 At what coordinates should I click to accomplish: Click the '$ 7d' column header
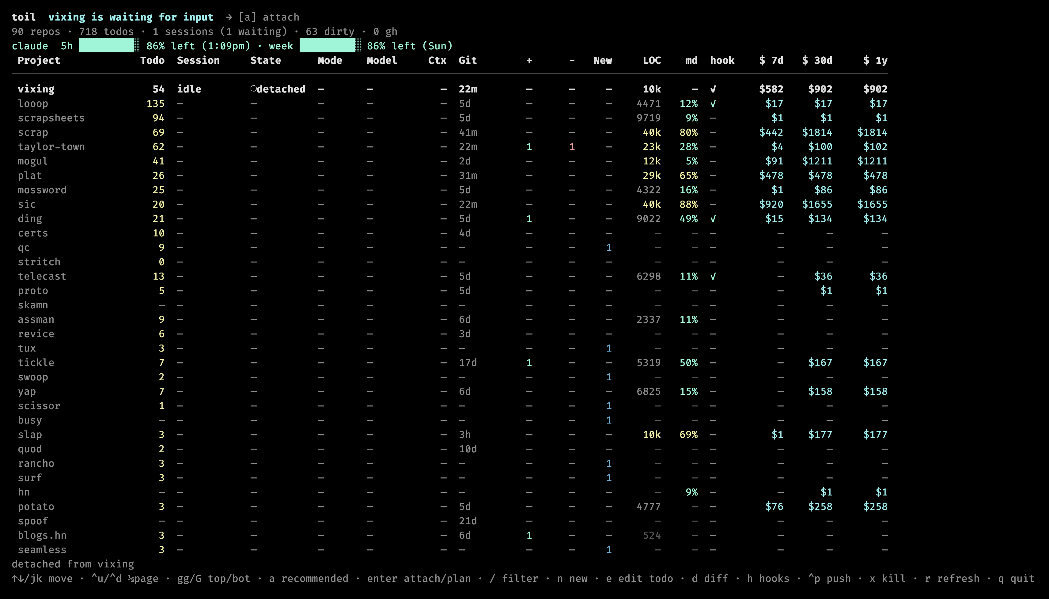771,60
